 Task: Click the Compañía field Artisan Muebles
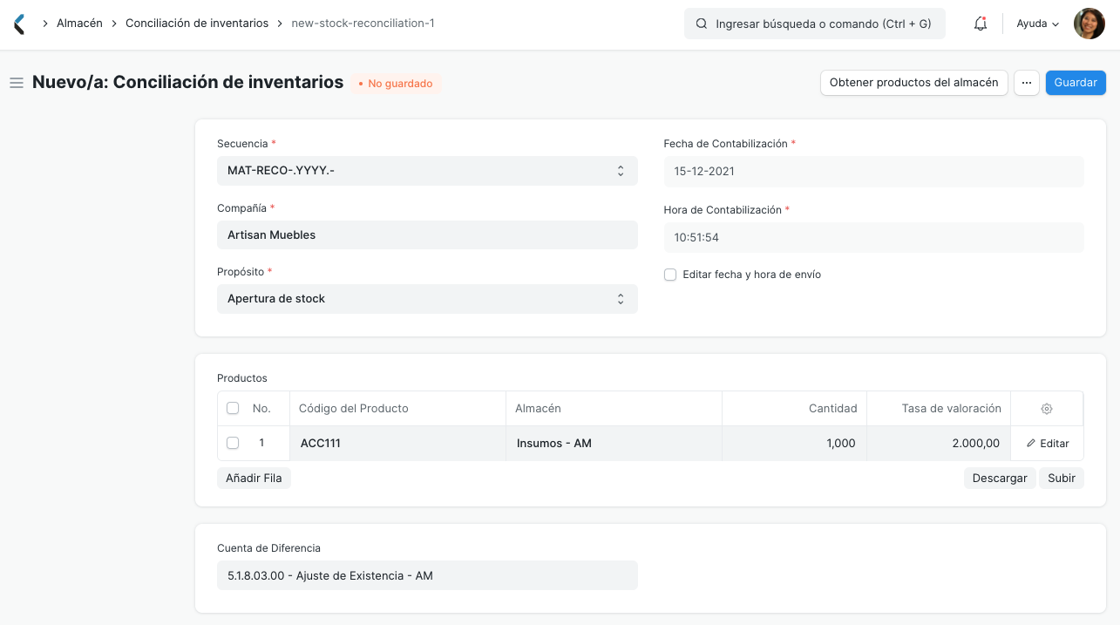(x=427, y=235)
